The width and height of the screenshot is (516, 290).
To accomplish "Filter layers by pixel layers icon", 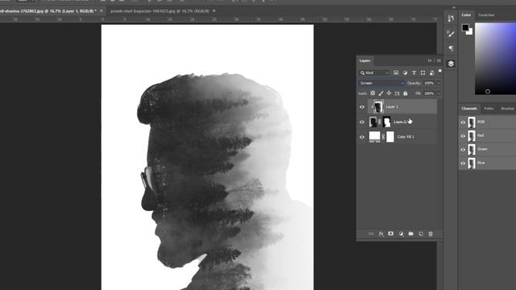I will (396, 72).
